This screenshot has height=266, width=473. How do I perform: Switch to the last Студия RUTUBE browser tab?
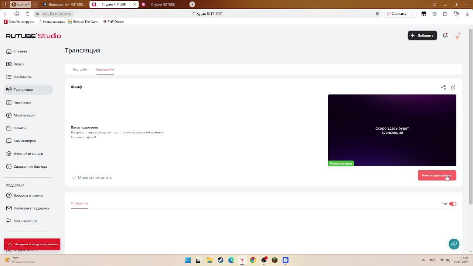click(163, 4)
